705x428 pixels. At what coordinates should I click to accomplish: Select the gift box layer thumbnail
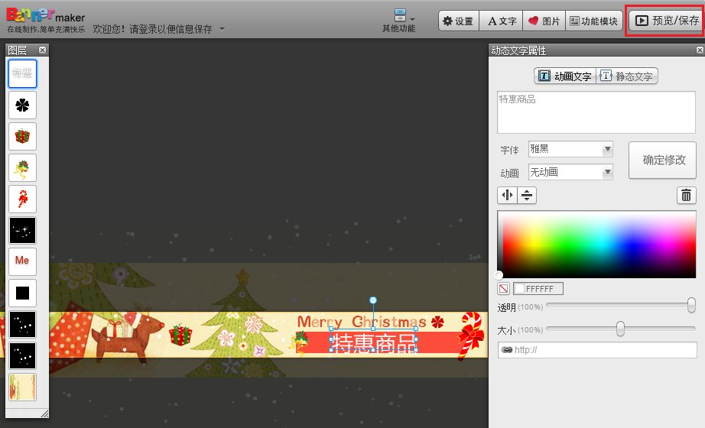tap(22, 136)
